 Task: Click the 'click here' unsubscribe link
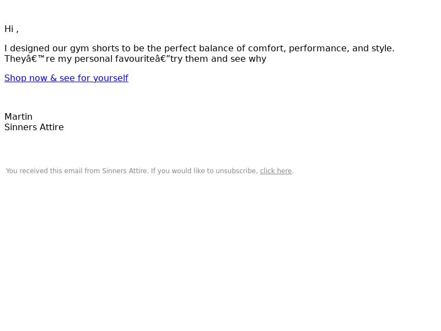coord(276,171)
